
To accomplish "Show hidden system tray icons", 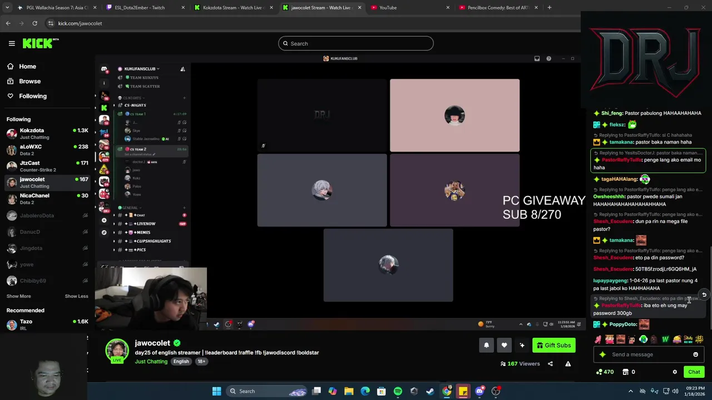I will coord(631,391).
